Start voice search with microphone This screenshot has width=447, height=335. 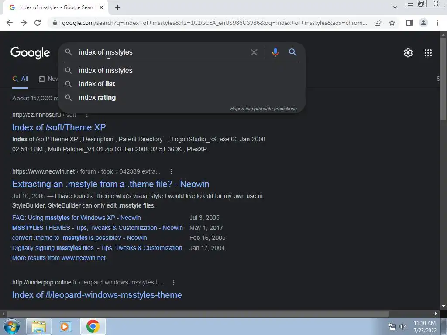[275, 52]
